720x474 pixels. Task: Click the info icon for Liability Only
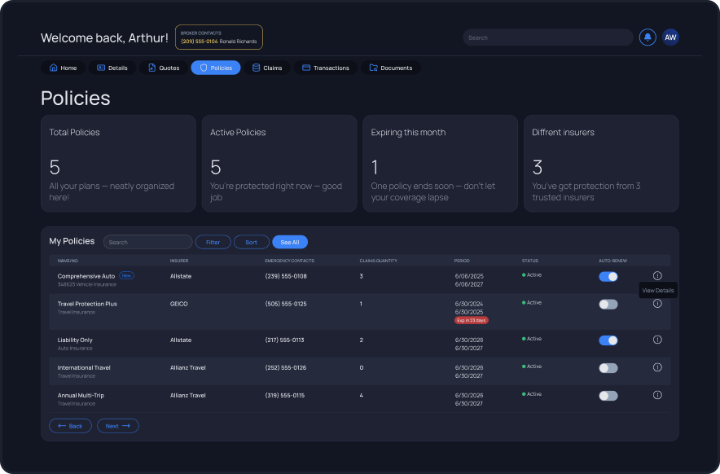point(657,340)
